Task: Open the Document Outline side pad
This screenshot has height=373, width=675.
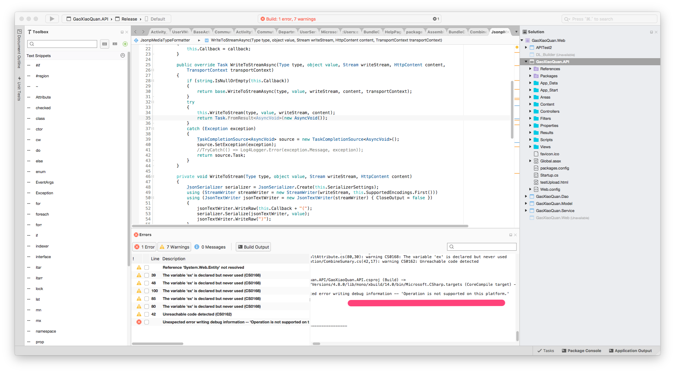Action: pos(19,49)
